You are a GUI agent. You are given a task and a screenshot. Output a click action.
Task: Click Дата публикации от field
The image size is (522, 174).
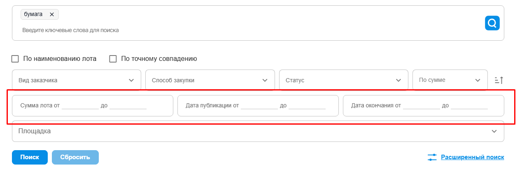pos(259,105)
